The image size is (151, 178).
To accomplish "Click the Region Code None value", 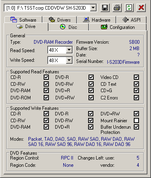I will click(x=68, y=165).
